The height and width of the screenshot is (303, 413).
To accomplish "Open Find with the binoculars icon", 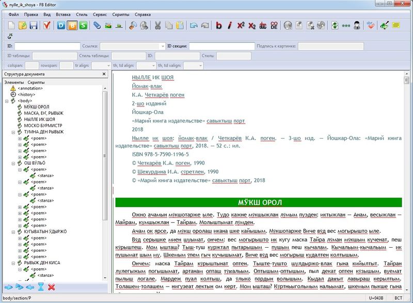I will pos(133,25).
